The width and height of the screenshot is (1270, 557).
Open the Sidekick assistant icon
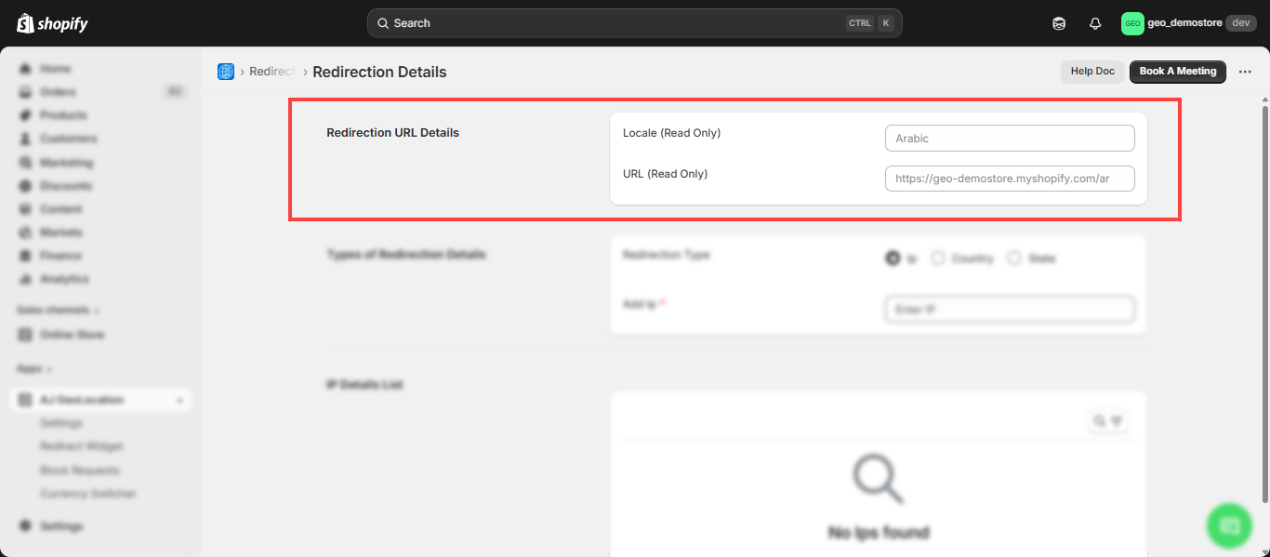[1059, 23]
